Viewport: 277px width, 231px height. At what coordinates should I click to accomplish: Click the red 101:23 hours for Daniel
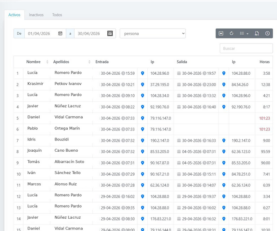click(264, 118)
